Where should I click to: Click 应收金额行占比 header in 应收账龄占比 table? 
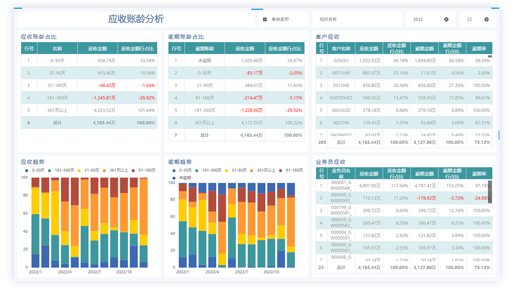[x=138, y=49]
